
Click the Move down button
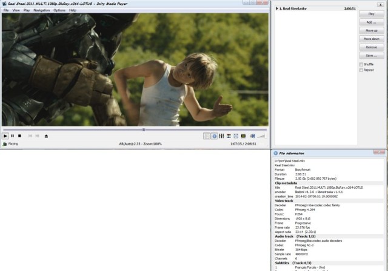372,39
